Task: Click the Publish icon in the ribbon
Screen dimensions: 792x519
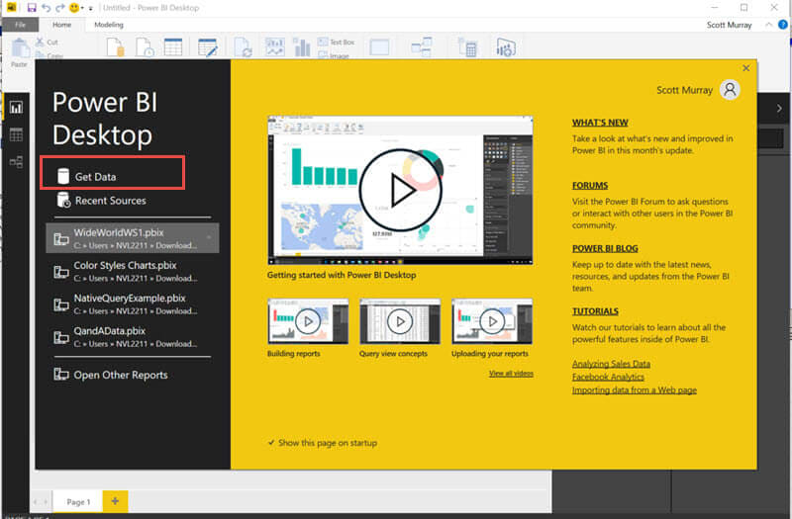Action: [x=506, y=46]
